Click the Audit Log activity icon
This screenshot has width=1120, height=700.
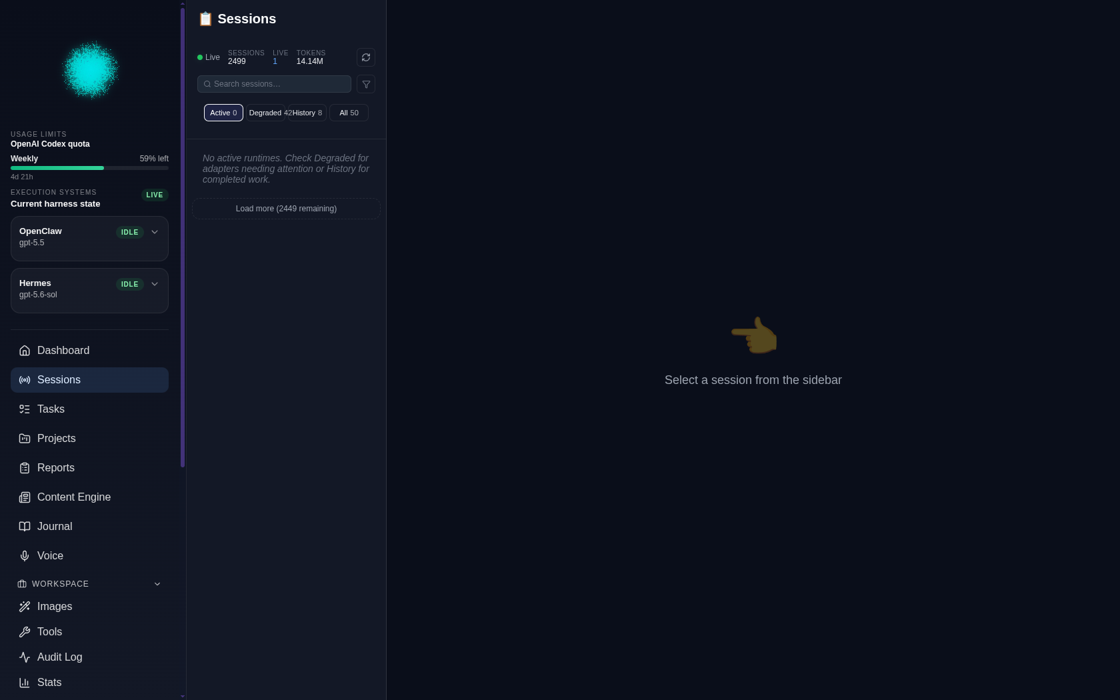click(x=25, y=657)
